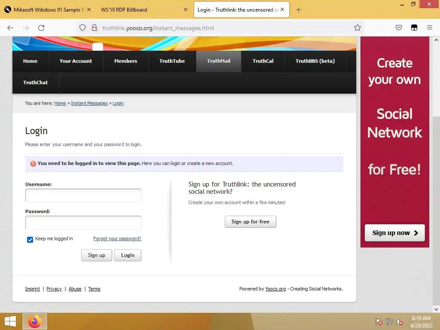Screen dimensions: 440x330
Task: Open the taskbar clock and date
Action: (x=421, y=322)
